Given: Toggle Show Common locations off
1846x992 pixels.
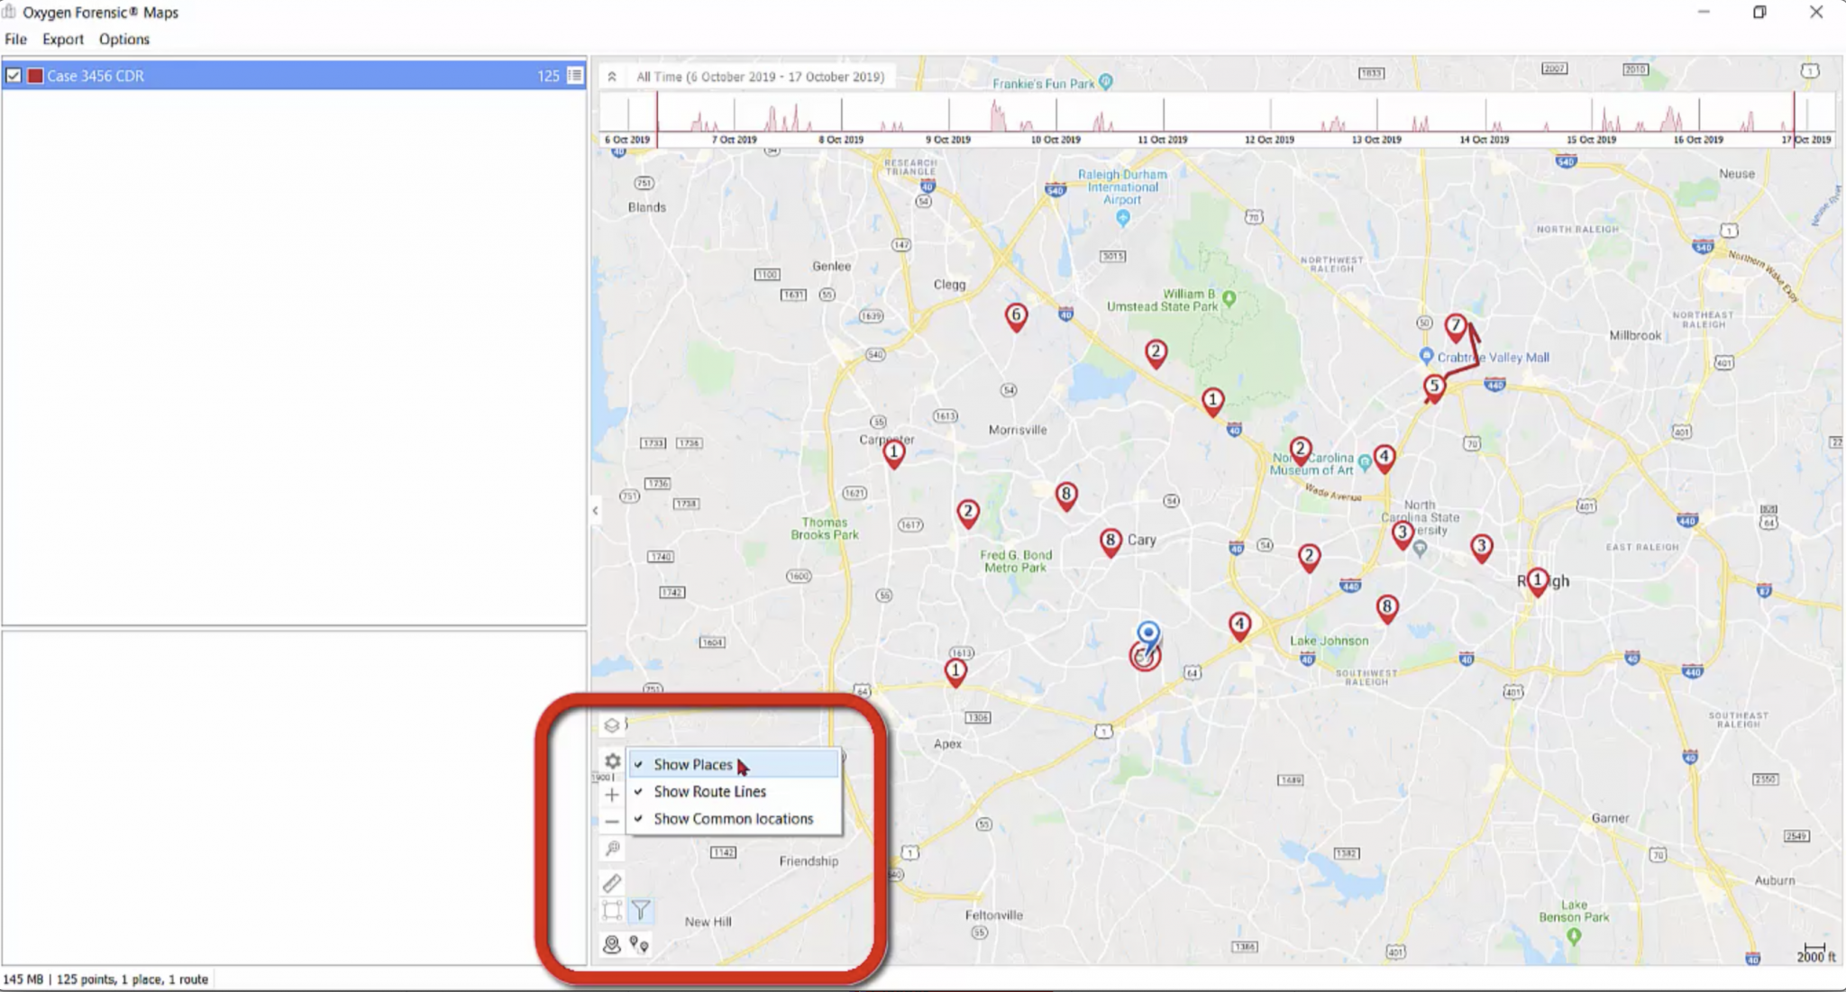Looking at the screenshot, I should coord(732,818).
